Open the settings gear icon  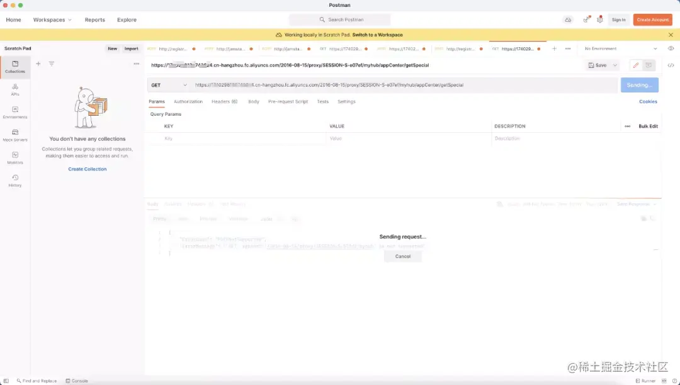coord(600,20)
